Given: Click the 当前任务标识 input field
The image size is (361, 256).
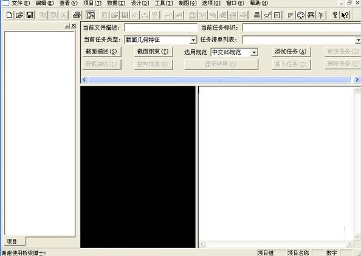Looking at the screenshot, I should coord(301,27).
